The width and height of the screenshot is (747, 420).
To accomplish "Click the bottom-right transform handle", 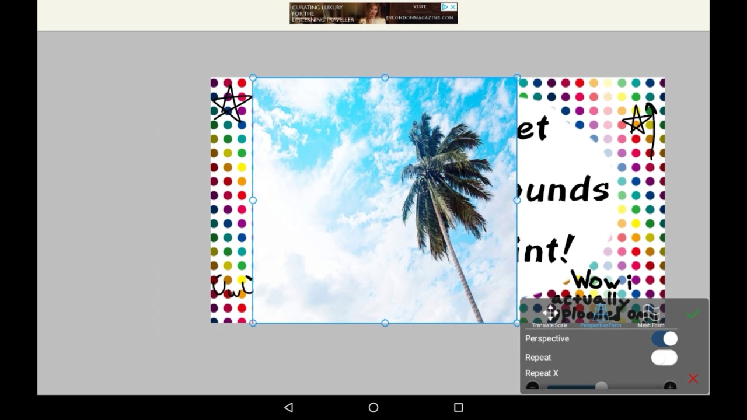I will coord(516,323).
